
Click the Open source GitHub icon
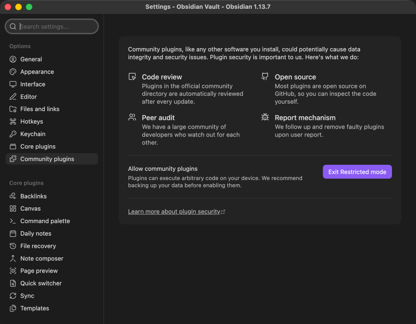point(265,76)
